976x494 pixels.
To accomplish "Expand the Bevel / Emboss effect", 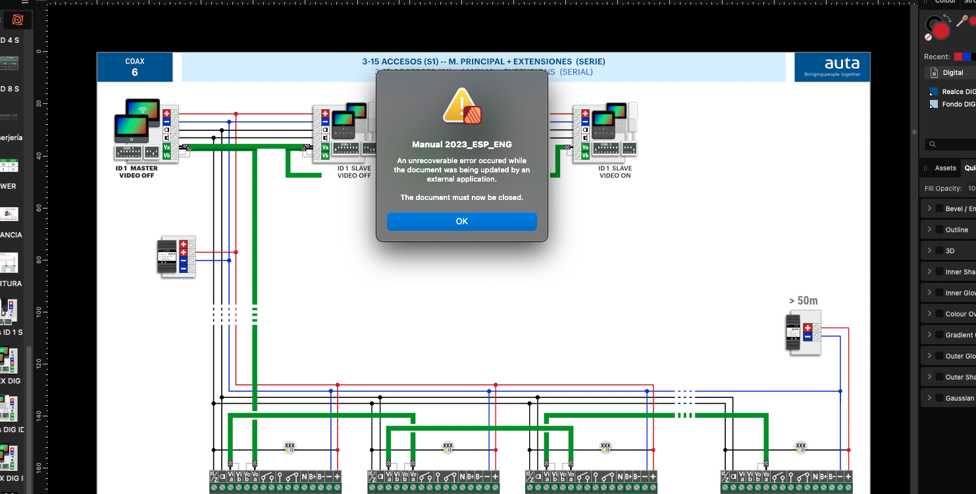I will pos(929,209).
